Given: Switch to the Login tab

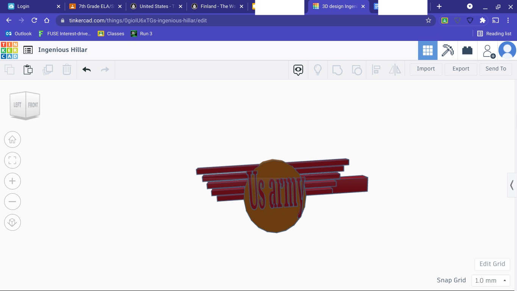Looking at the screenshot, I should (x=33, y=6).
